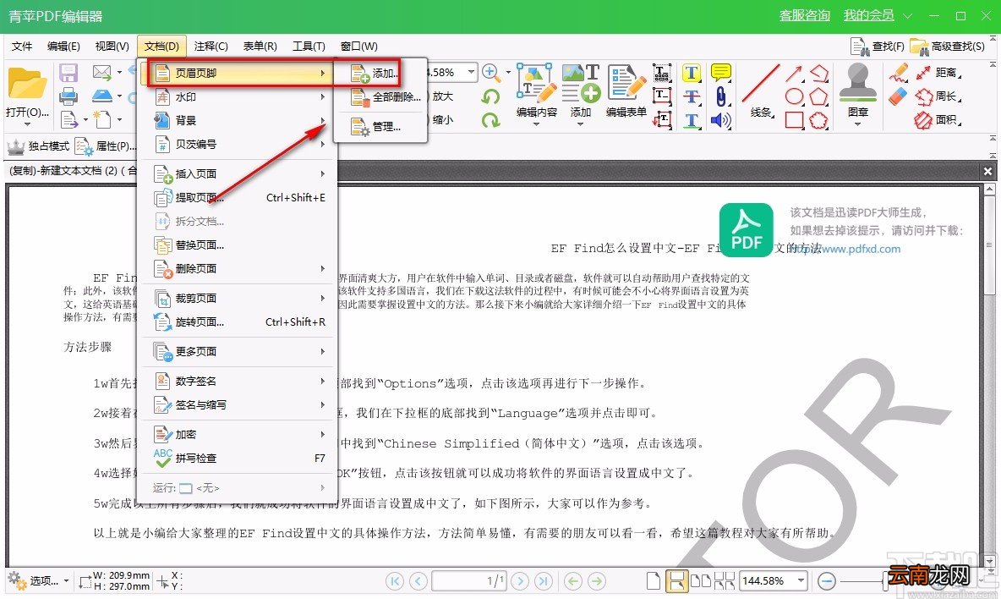The height and width of the screenshot is (599, 1001).
Task: Select the Sticky note comment tool
Action: pyautogui.click(x=721, y=73)
